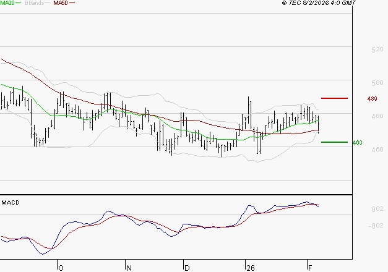Viewport: 388px width, 272px height.
Task: Click the 460 price axis label
Action: (377, 150)
